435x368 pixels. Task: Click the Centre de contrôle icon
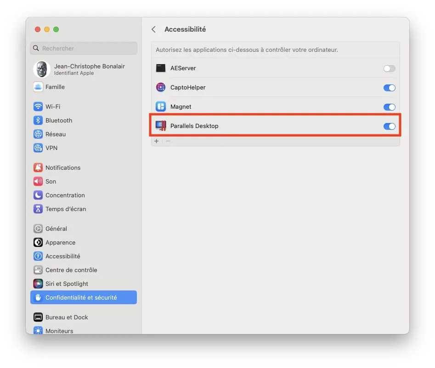38,270
